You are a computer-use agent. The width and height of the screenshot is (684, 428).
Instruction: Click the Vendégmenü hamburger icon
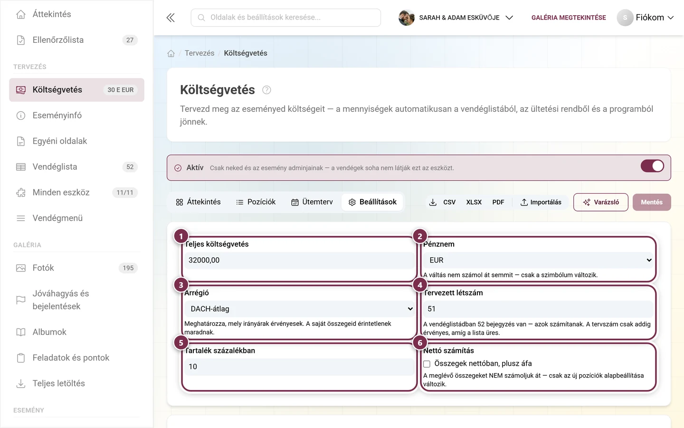coord(21,218)
